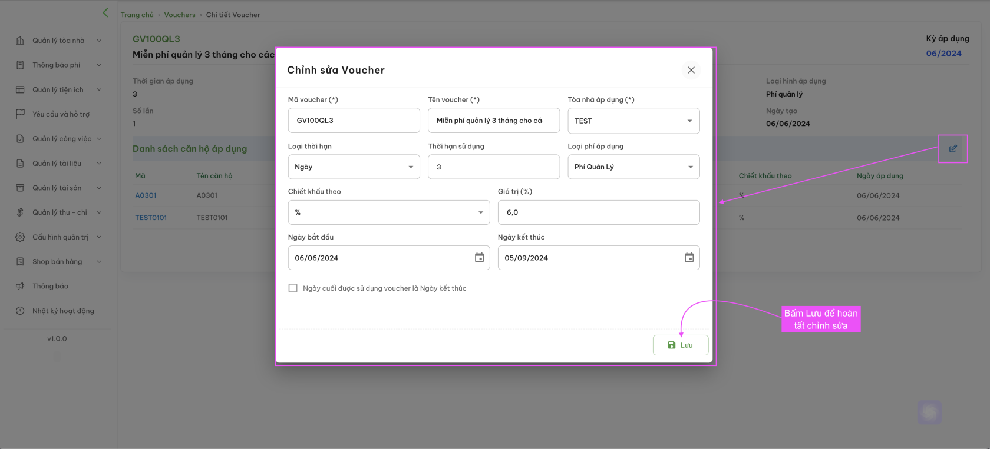Expand the Shop bán hàng chevron
The image size is (990, 449).
[x=99, y=261]
